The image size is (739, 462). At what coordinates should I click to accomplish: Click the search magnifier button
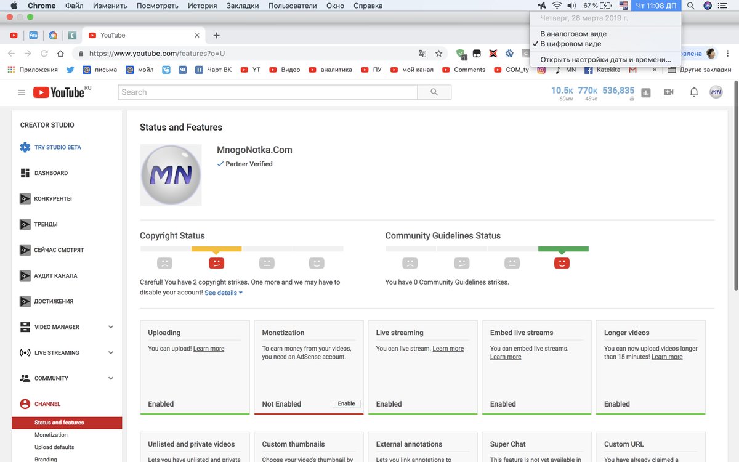pos(434,92)
